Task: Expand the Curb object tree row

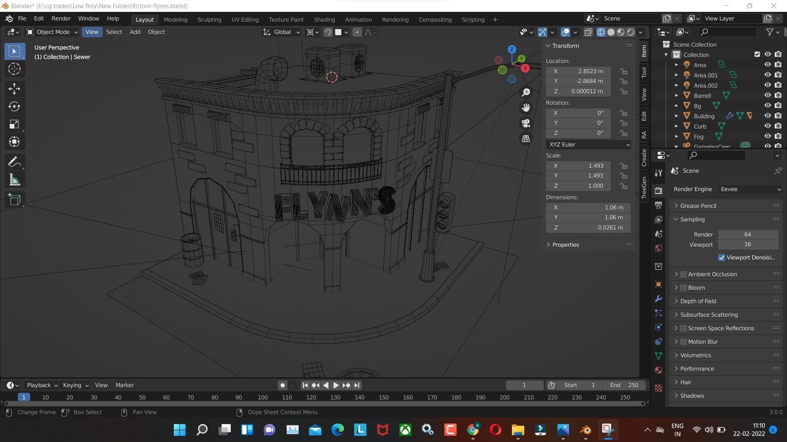Action: pyautogui.click(x=676, y=126)
